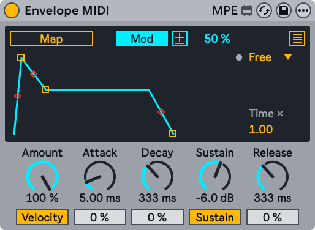This screenshot has height=230, width=315.
Task: Click the 100 % Amount value
Action: tap(42, 198)
